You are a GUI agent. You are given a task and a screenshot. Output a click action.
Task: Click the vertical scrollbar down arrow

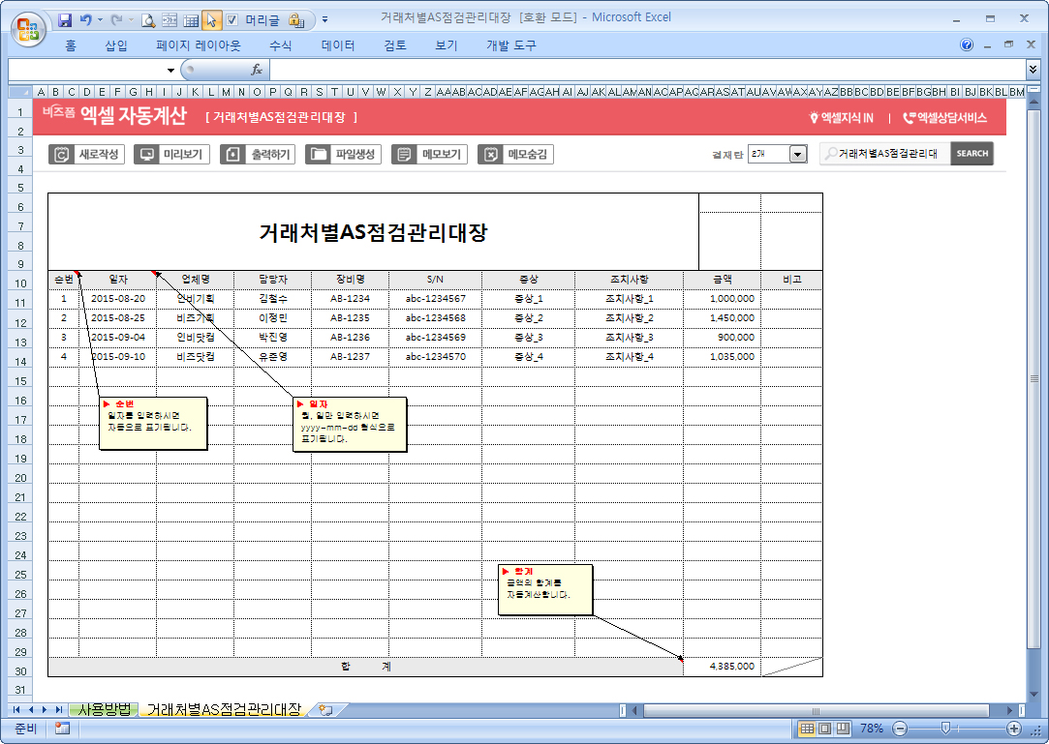1034,695
